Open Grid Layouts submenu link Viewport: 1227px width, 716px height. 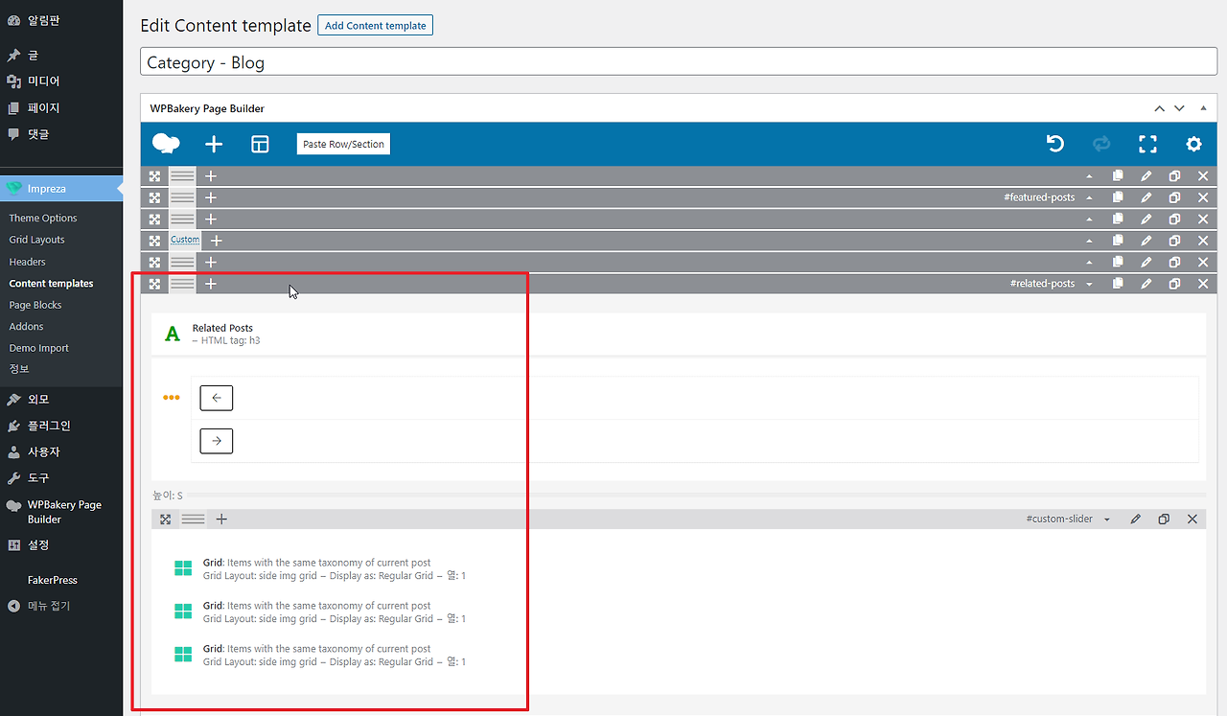(37, 240)
